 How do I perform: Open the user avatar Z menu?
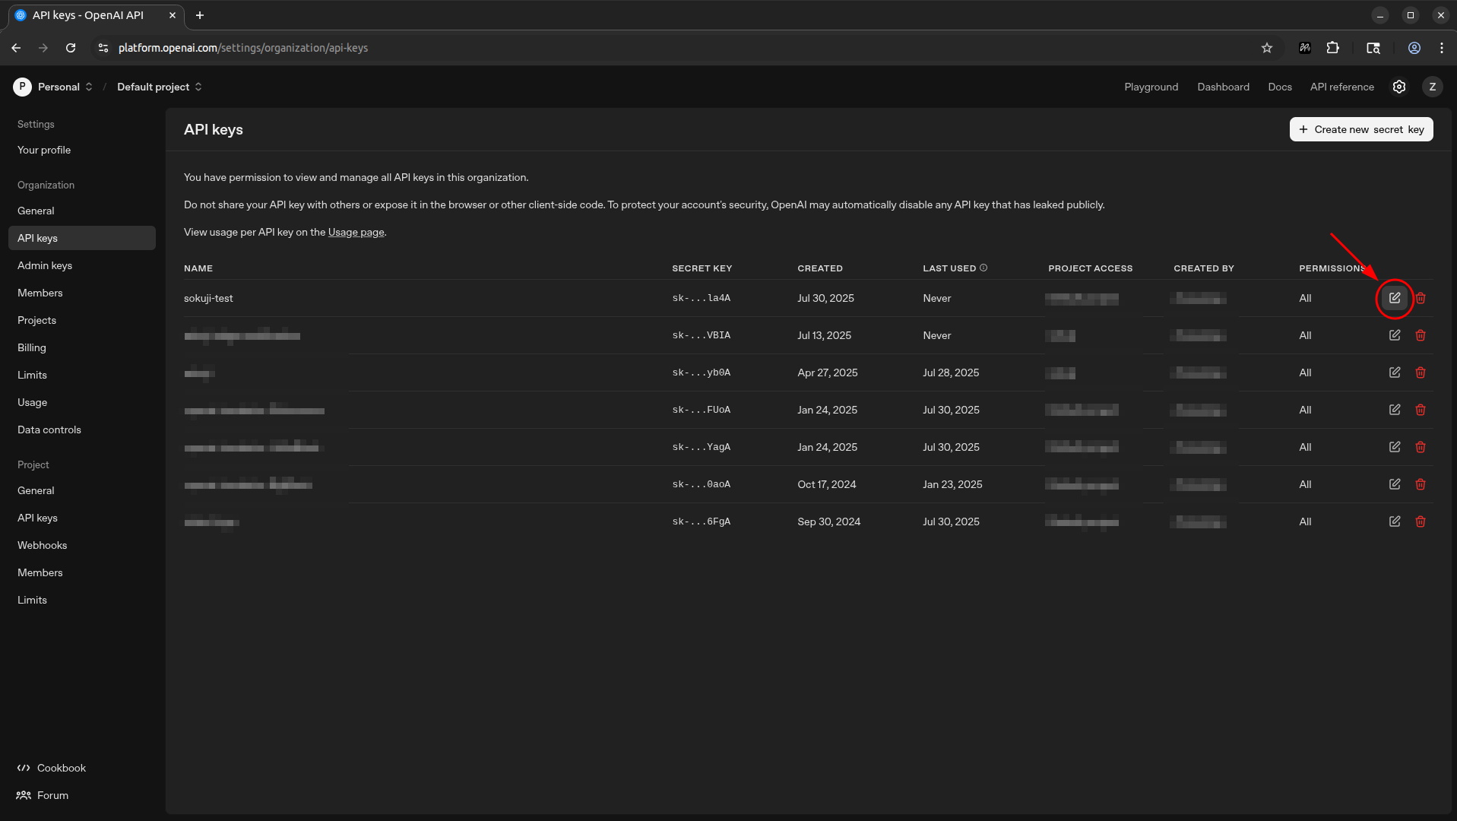(x=1432, y=87)
